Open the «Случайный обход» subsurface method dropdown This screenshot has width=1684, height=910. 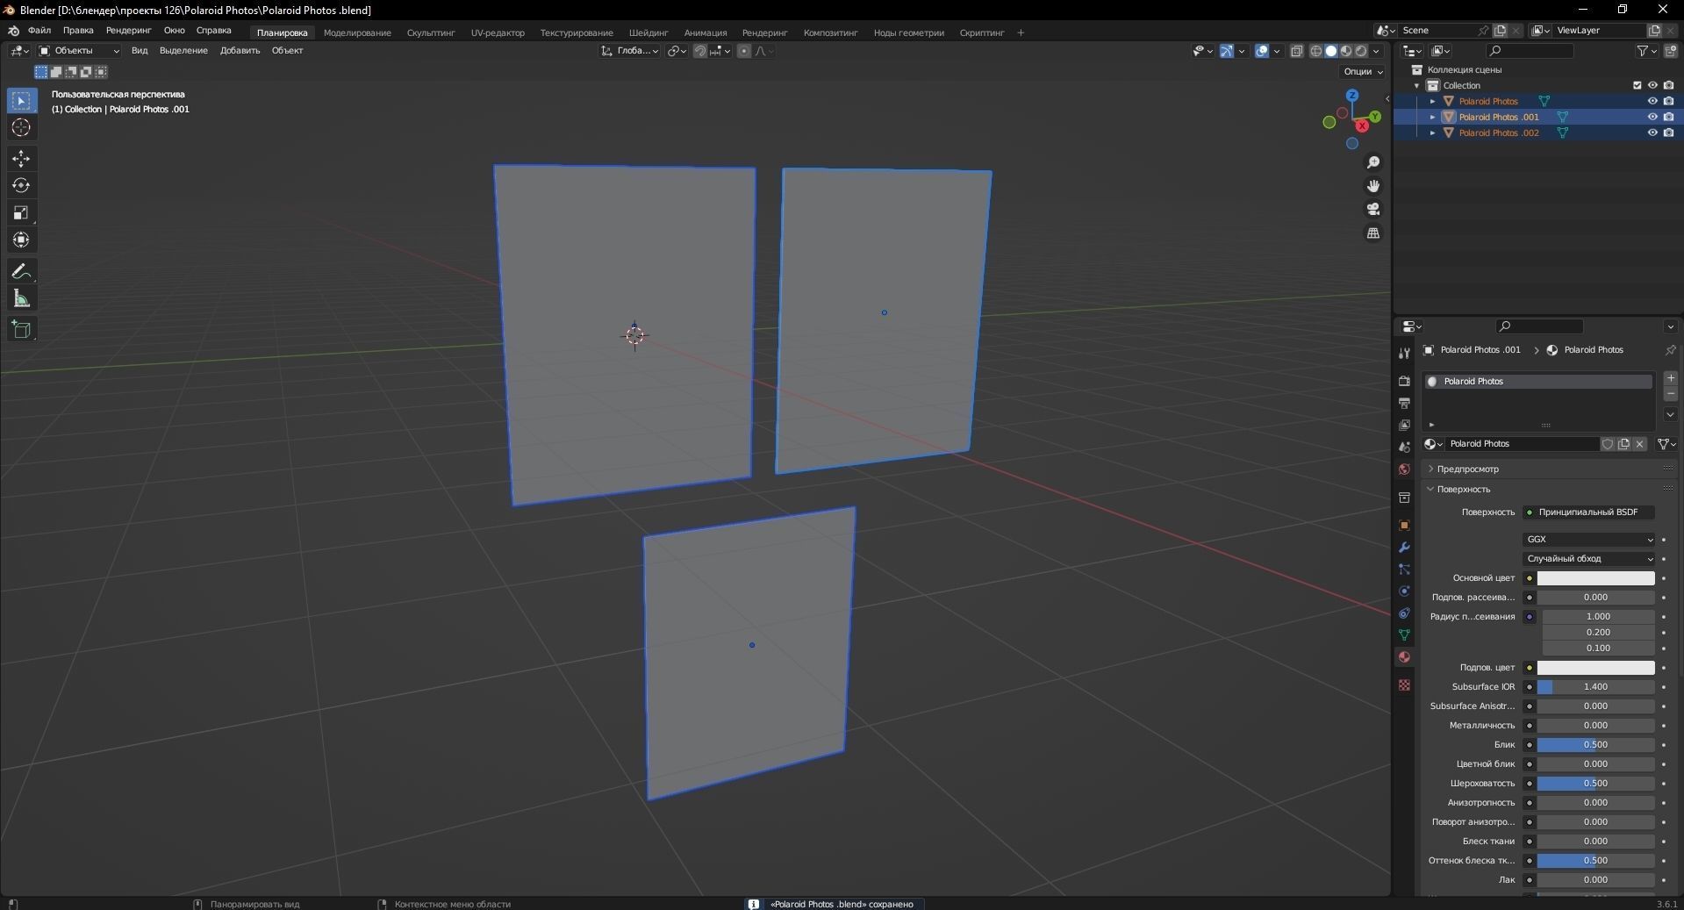[x=1589, y=559]
